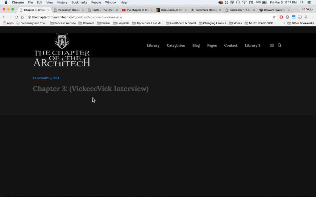
Task: Click the Opera extension icon in toolbar
Action: coord(281,17)
